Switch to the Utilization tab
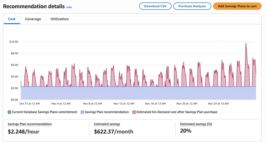This screenshot has height=143, width=266. coord(60,19)
